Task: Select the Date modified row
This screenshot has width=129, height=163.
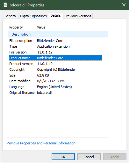Action: (x=55, y=81)
